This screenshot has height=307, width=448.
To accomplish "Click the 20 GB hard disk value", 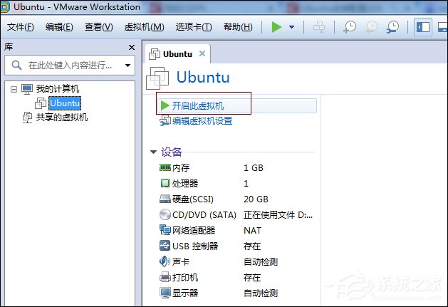I will point(256,199).
